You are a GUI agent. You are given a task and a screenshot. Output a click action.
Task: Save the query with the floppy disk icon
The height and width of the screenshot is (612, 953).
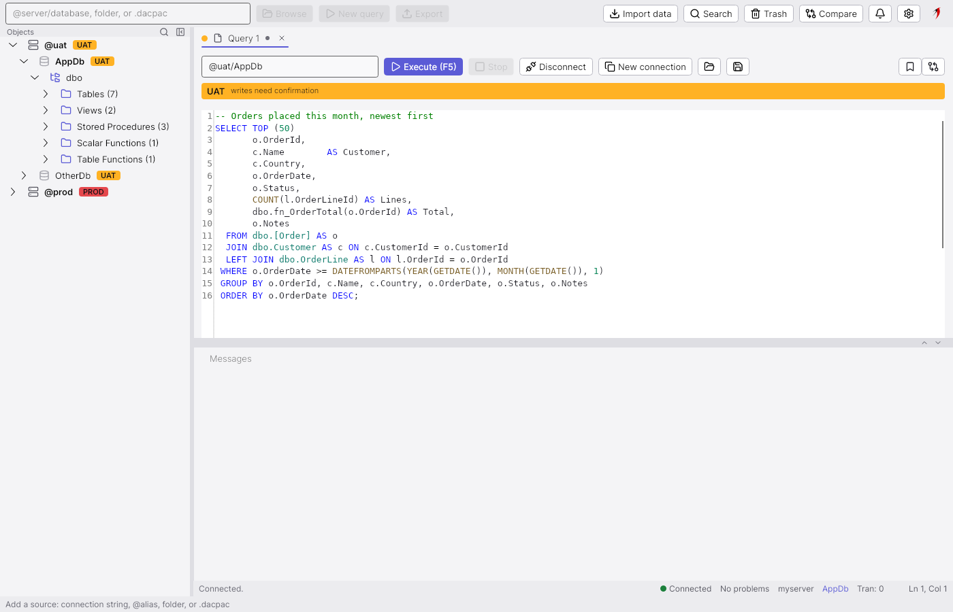(x=738, y=67)
